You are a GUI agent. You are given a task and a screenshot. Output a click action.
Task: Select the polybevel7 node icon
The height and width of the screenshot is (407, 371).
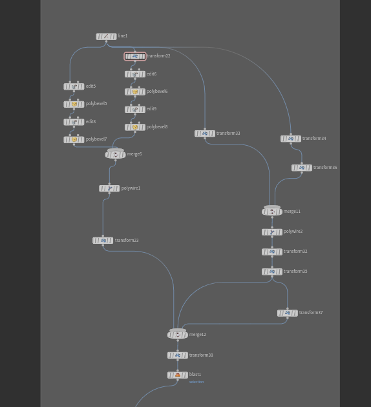pos(74,140)
